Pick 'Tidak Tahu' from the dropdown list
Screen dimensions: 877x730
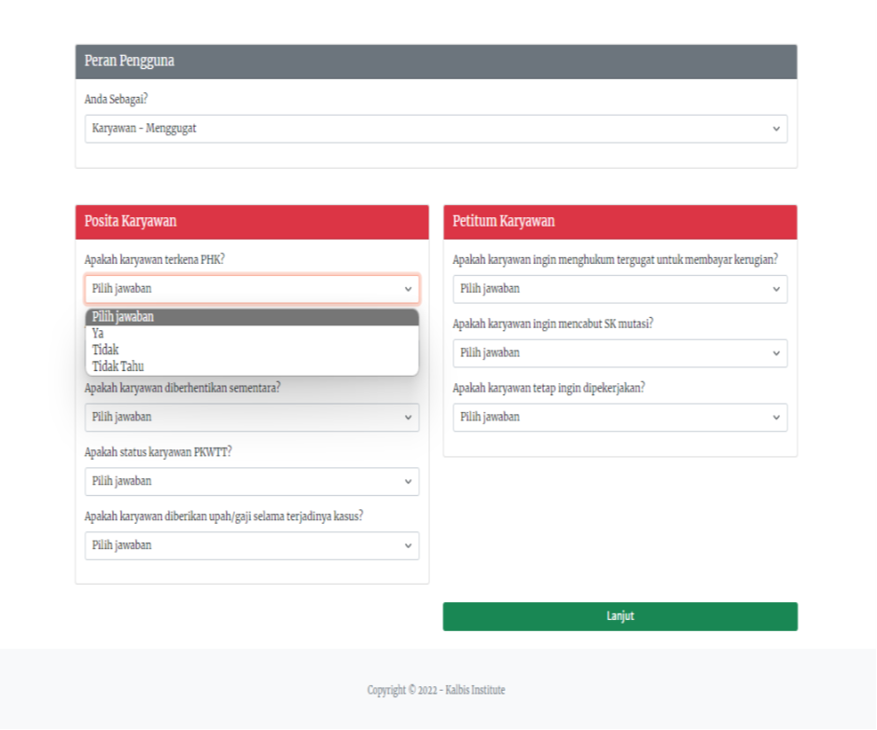[118, 366]
